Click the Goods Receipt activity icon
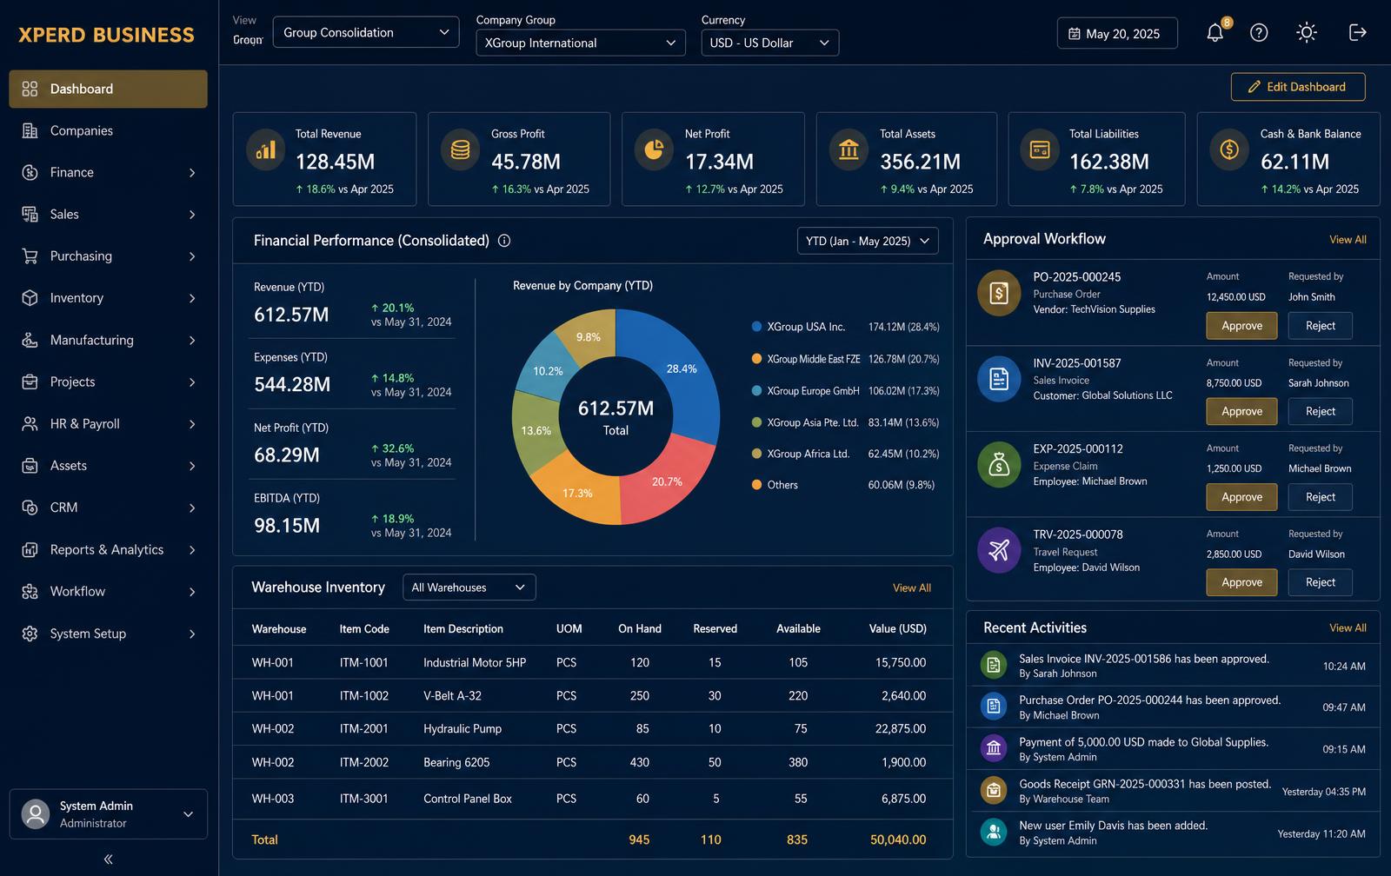The image size is (1391, 876). tap(993, 790)
